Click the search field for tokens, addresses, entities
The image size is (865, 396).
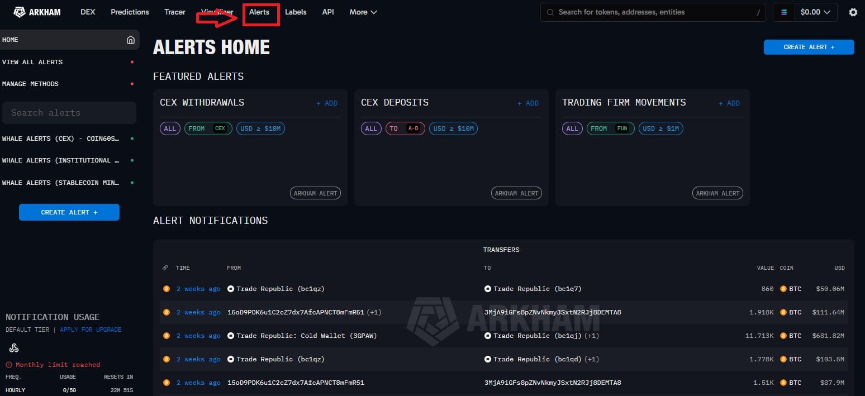pyautogui.click(x=653, y=12)
